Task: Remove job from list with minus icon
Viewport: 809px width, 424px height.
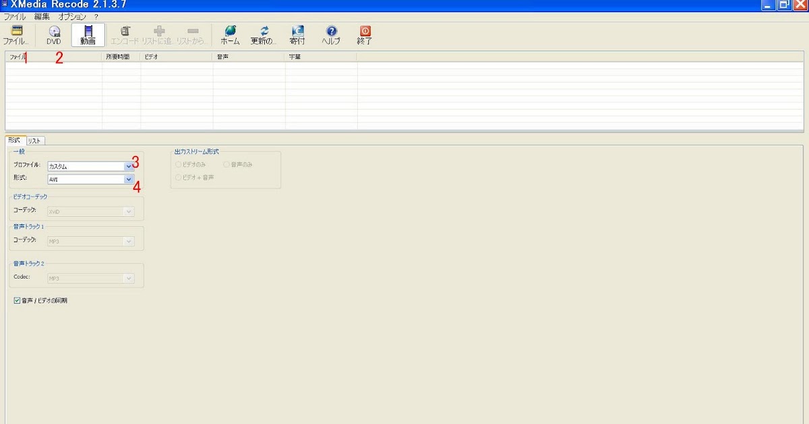Action: point(193,35)
